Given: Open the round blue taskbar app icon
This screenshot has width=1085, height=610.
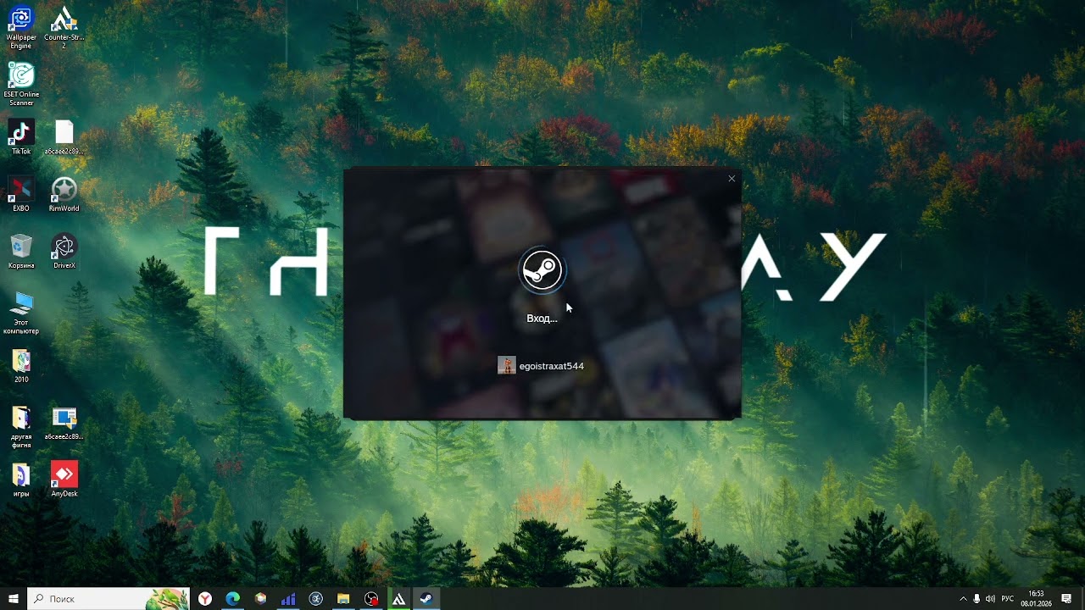Looking at the screenshot, I should [316, 598].
